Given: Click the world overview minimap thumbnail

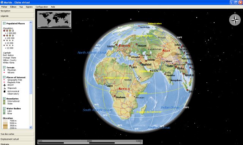Looking at the screenshot, I should pyautogui.click(x=54, y=20).
